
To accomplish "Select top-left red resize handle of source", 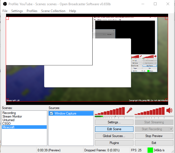I will (x=7, y=18).
